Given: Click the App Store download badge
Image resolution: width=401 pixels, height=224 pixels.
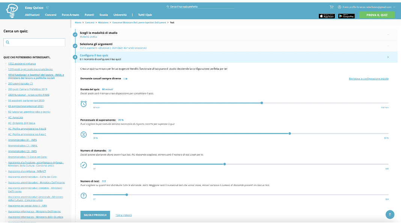Looking at the screenshot, I should (x=326, y=16).
